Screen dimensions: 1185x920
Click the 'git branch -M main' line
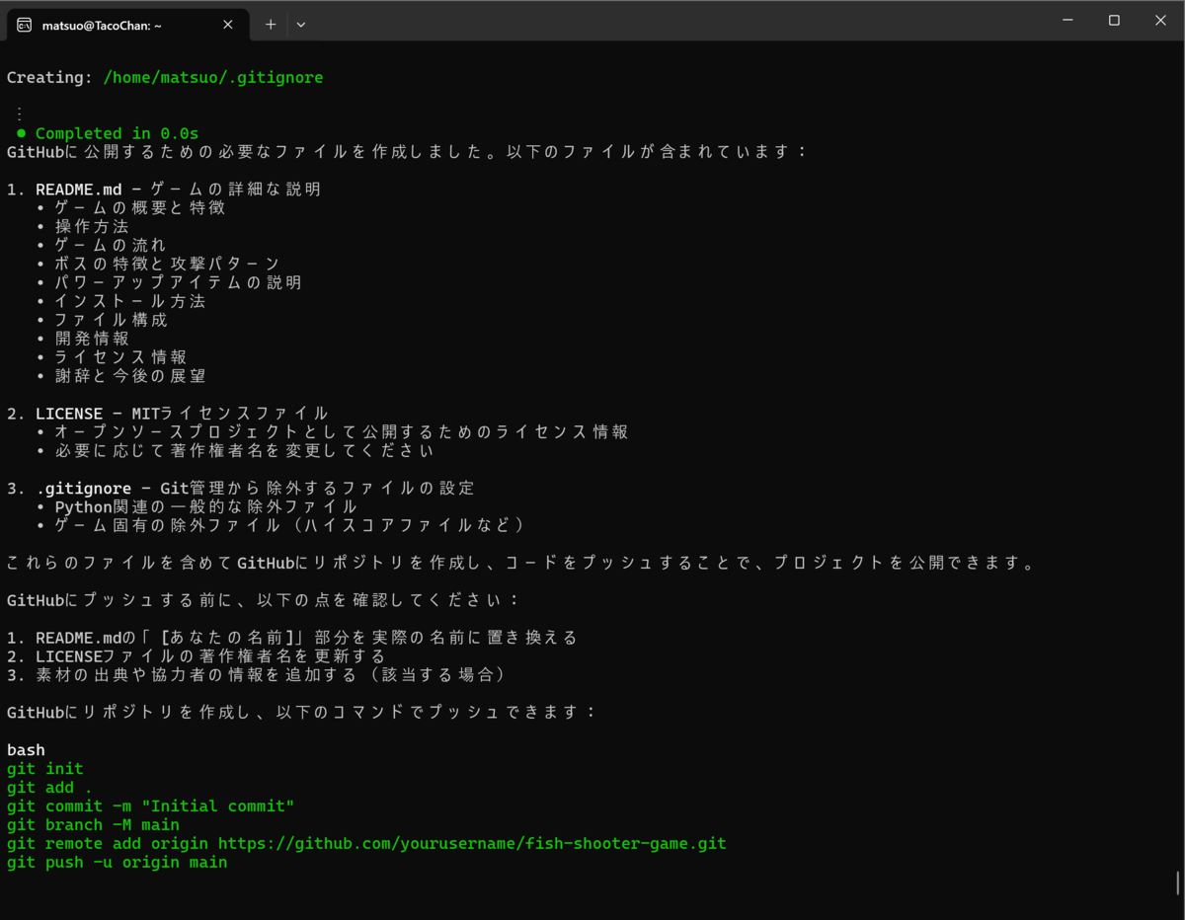click(93, 824)
